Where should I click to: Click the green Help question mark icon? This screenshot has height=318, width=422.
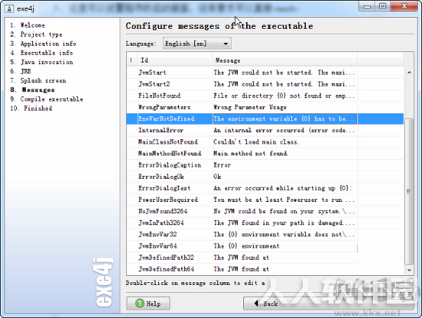click(x=140, y=303)
